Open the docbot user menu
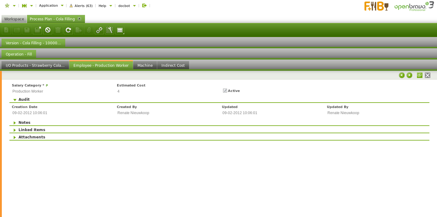 pos(127,5)
